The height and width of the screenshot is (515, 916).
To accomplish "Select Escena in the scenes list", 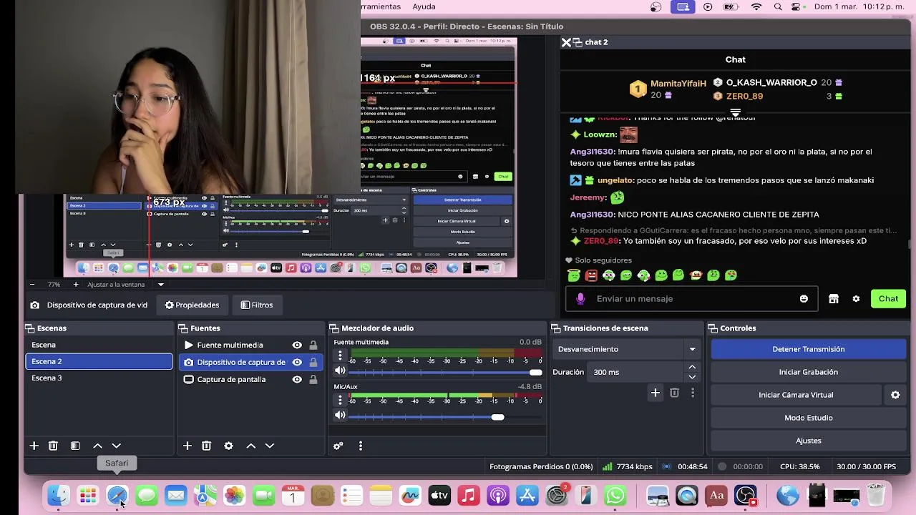I will (99, 345).
